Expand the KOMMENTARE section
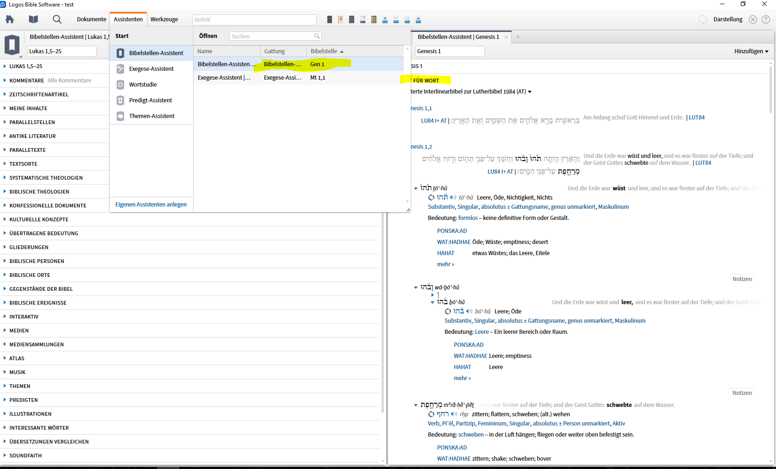Viewport: 776px width, 469px height. pos(5,80)
